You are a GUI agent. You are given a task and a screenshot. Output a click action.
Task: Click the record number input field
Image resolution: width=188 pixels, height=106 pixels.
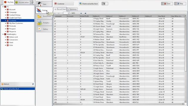[x=66, y=13]
